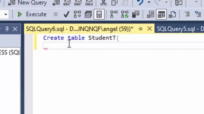204x114 pixels.
Task: Click the activity monitor icon in the top toolbar
Action: [178, 3]
